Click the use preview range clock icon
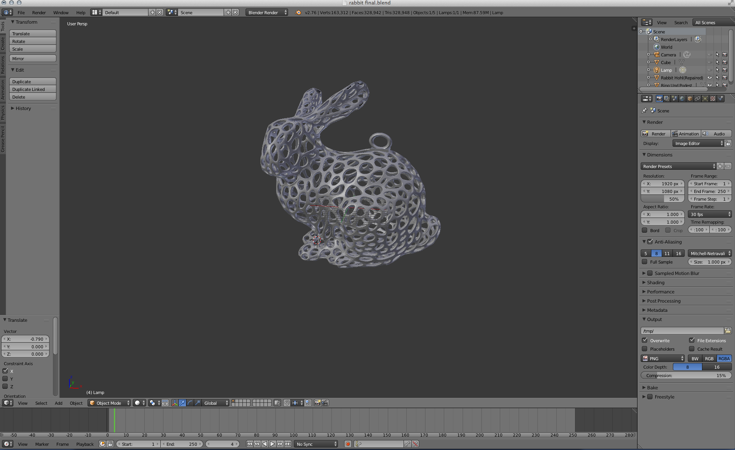The height and width of the screenshot is (450, 735). click(x=102, y=444)
